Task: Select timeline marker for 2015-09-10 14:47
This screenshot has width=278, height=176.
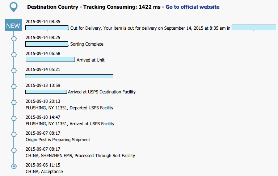Action: (x=14, y=118)
